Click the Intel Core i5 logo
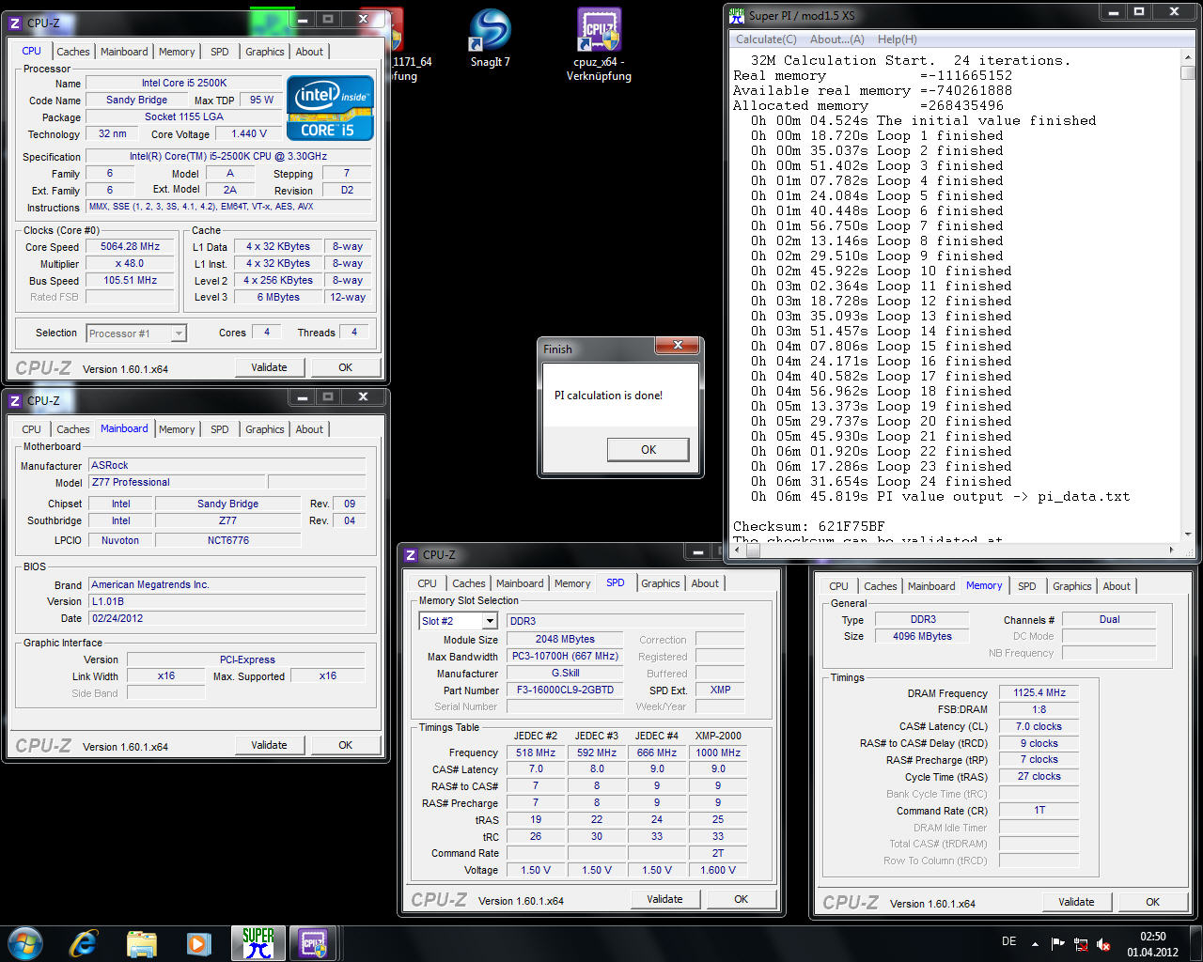The image size is (1203, 962). [x=330, y=108]
